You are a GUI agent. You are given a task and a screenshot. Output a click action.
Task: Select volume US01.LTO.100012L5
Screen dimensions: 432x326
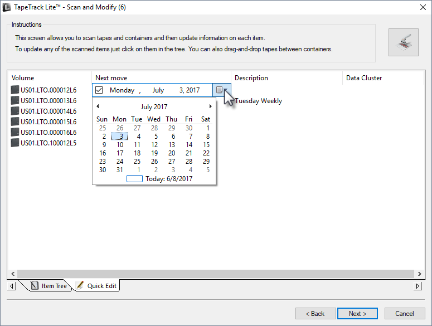pos(48,143)
